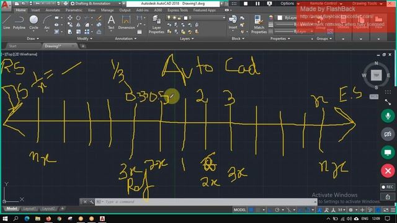The height and width of the screenshot is (223, 397).
Task: Select the Stretch tool
Action: (70, 32)
